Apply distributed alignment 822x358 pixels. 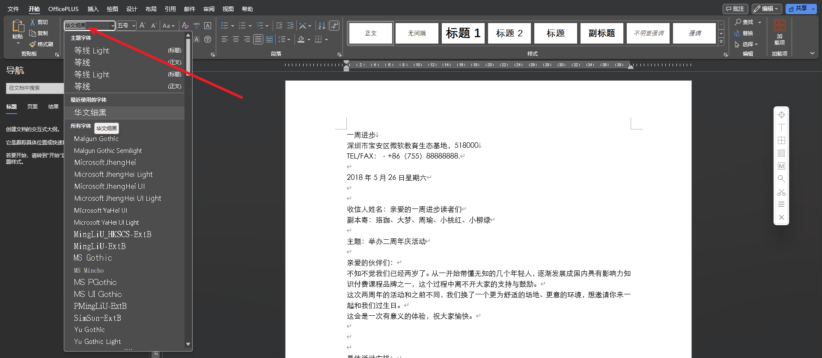tap(269, 39)
